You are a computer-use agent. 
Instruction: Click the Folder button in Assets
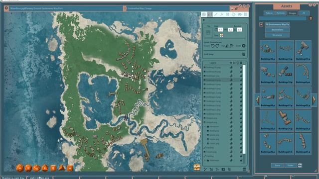pos(290,166)
